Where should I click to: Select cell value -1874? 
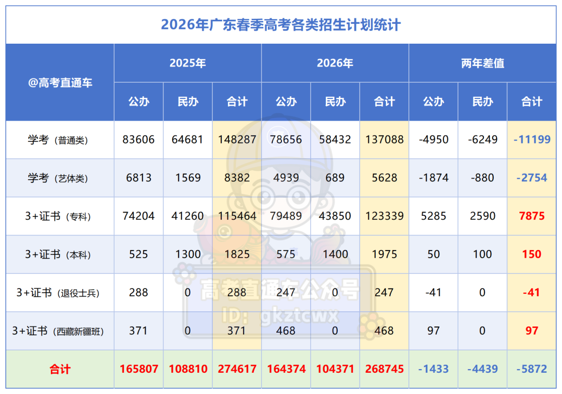(x=433, y=178)
